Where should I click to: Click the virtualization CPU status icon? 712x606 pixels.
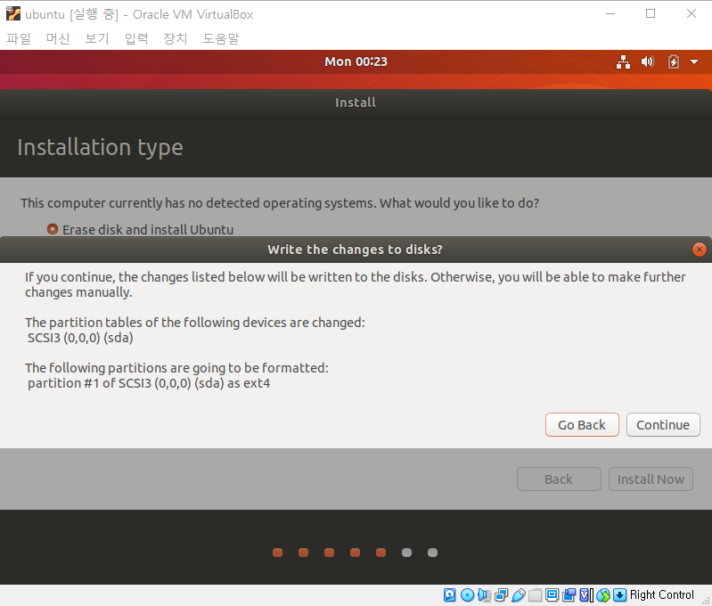point(585,594)
